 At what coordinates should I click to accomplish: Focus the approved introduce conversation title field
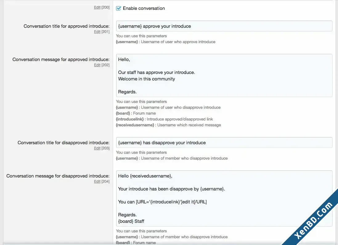coord(224,26)
